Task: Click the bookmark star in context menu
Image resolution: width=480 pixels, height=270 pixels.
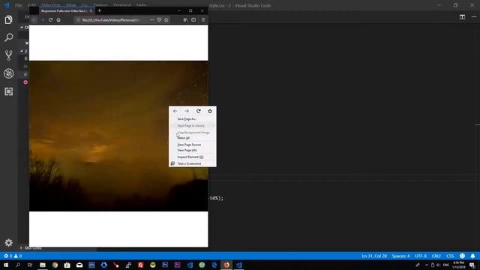Action: click(x=210, y=111)
